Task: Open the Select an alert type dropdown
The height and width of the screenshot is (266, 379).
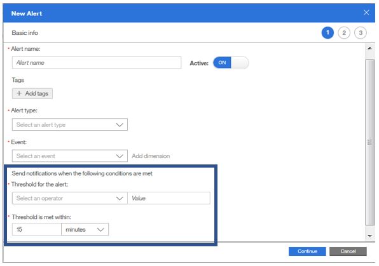Action: coord(70,124)
